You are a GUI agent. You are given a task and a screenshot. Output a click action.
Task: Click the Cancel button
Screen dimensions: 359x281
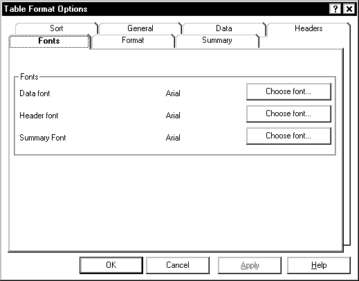click(178, 265)
